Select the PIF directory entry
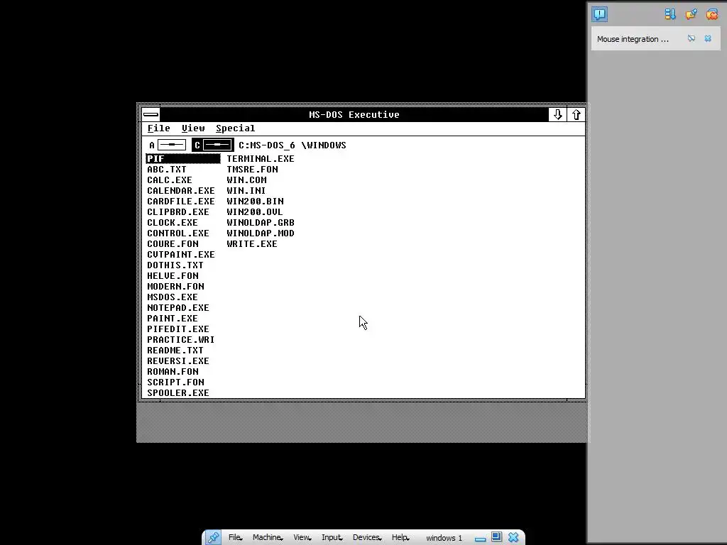 (x=182, y=158)
